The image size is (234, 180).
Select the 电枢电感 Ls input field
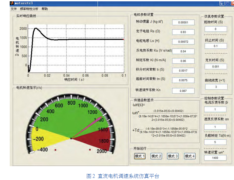coord(183,42)
